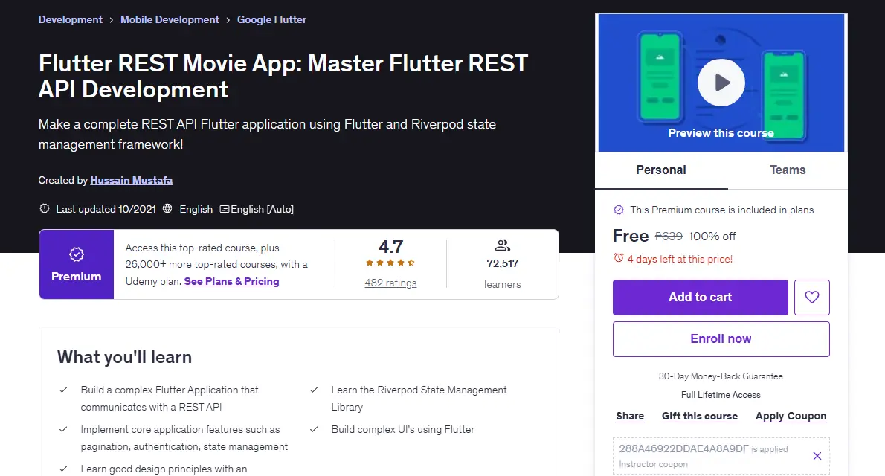Click the 4 days left at this price text
Viewport: 885px width, 476px height.
tap(680, 259)
